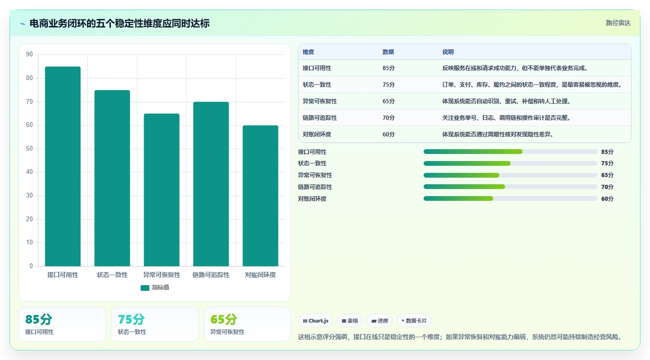Click the 70分 value beside the progress bar
Image resolution: width=650 pixels, height=360 pixels.
[607, 187]
